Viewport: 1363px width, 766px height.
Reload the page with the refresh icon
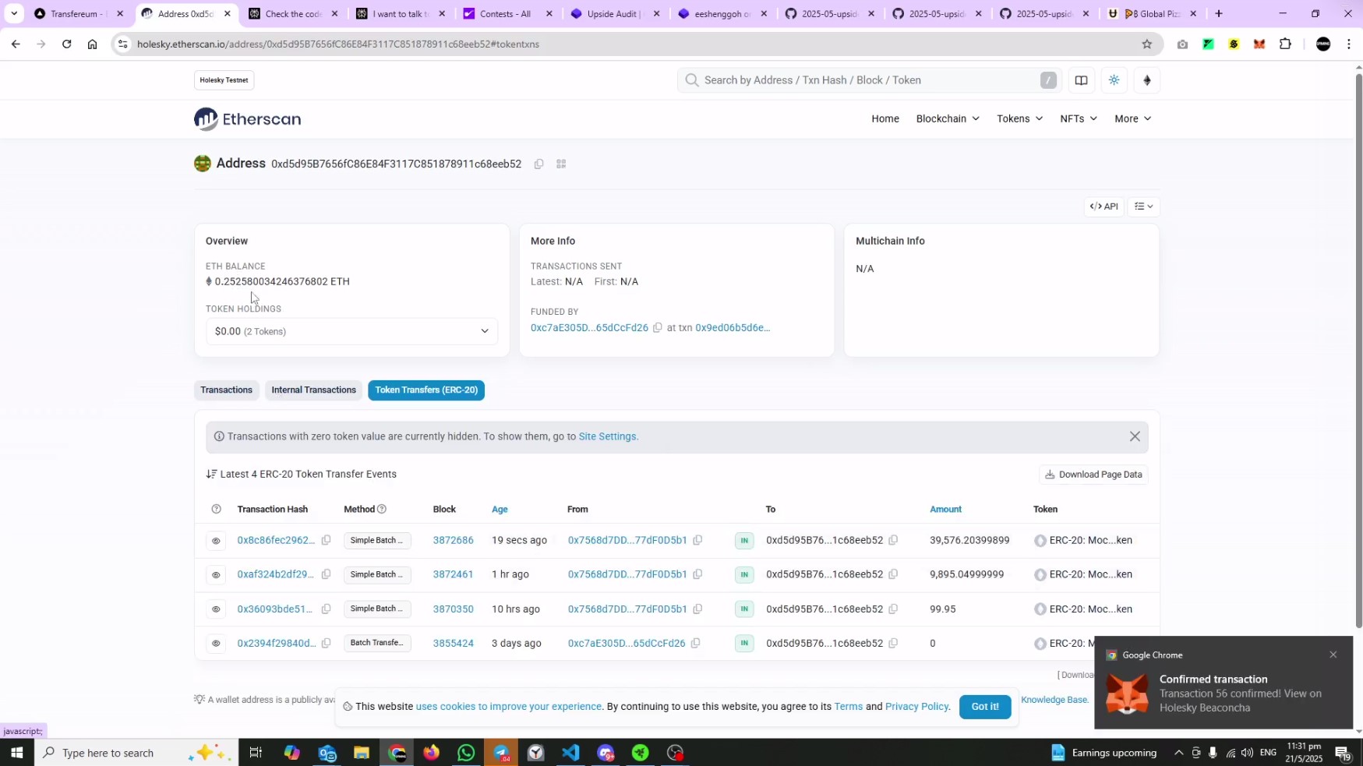[67, 44]
